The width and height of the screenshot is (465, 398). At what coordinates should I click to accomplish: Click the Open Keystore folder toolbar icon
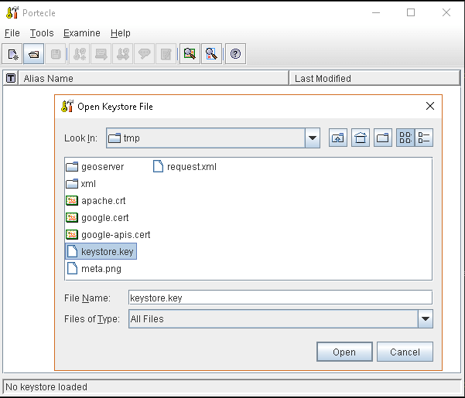click(34, 54)
